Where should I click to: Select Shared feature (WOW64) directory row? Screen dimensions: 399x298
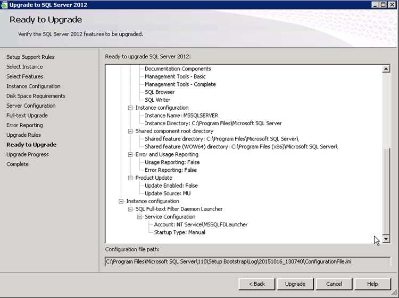pyautogui.click(x=241, y=146)
